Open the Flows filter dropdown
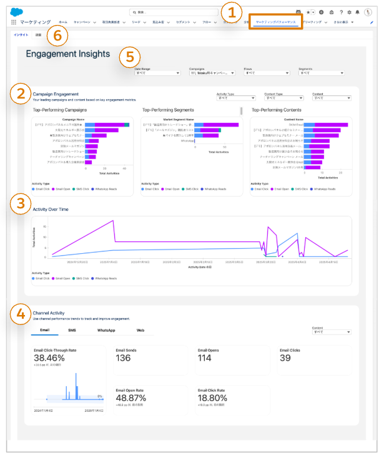 coord(267,73)
